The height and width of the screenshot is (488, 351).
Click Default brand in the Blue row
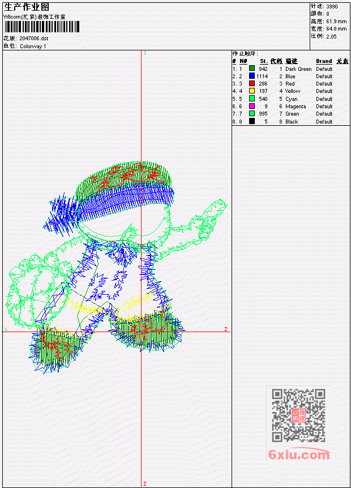pyautogui.click(x=324, y=77)
